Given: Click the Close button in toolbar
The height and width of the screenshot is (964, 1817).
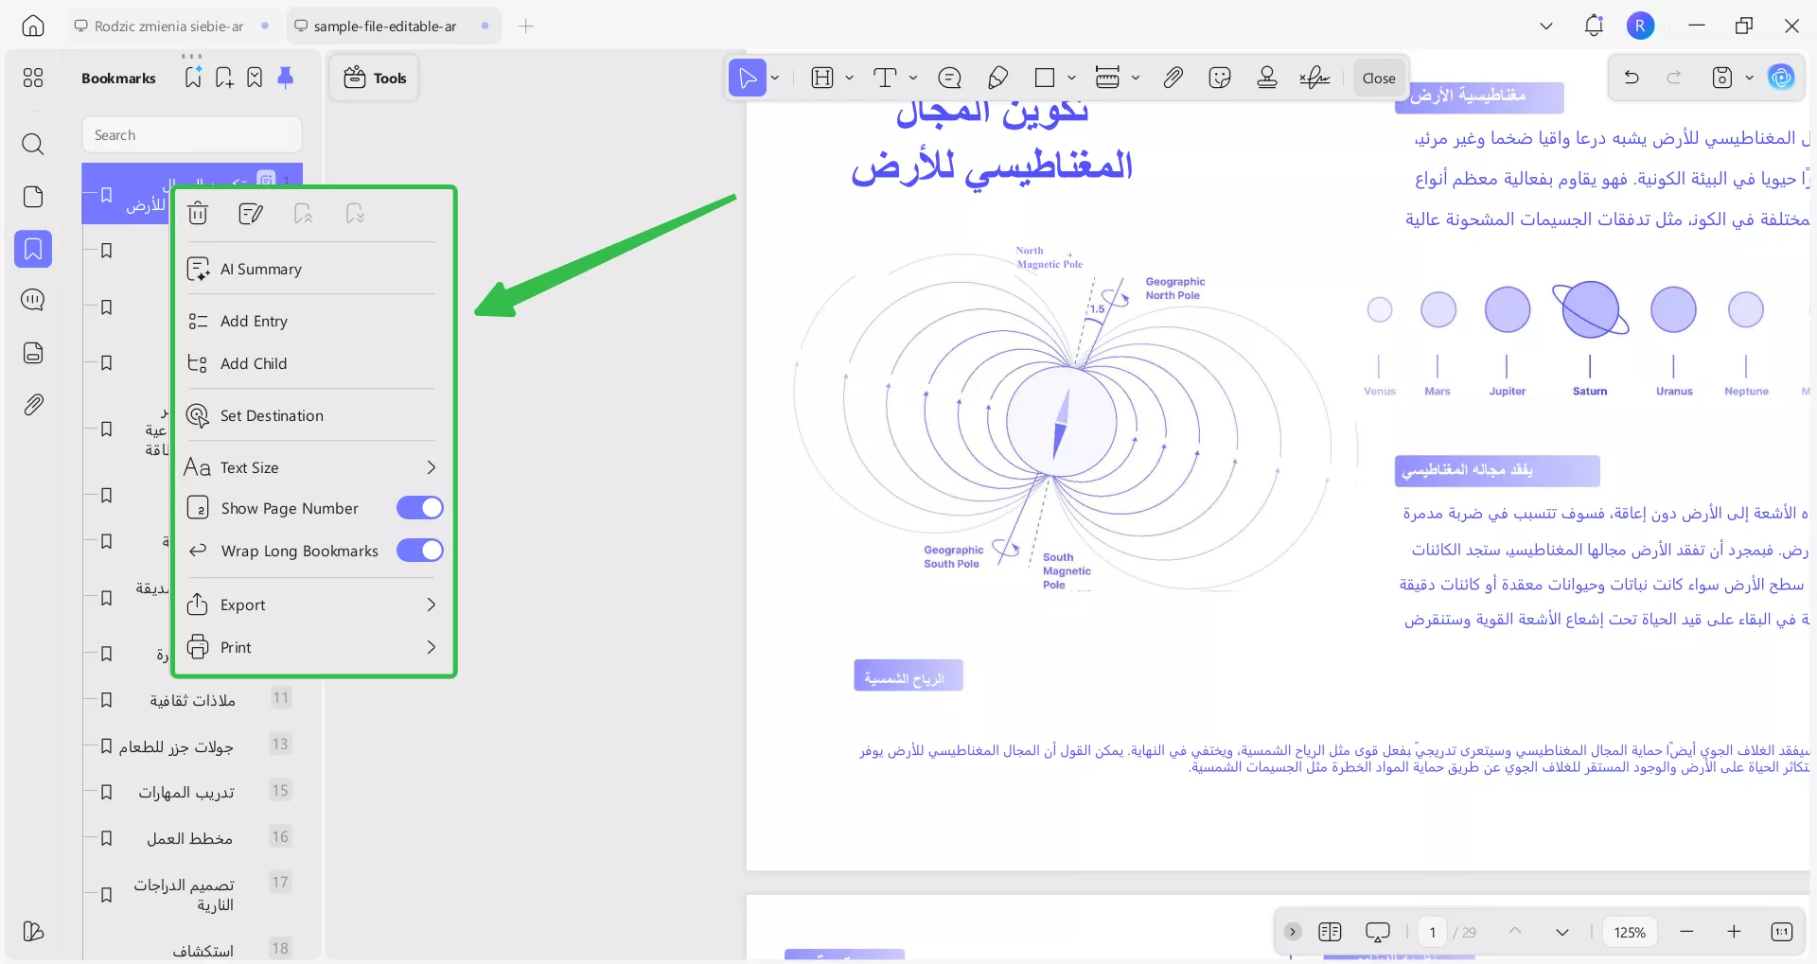Looking at the screenshot, I should [1379, 78].
